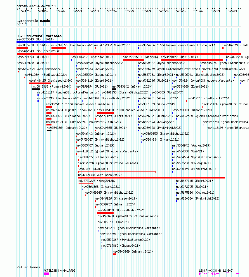The width and height of the screenshot is (249, 277).
Task: Open nsv5396941 (ByrskaBishop2022) variant
Action: (x=200, y=75)
